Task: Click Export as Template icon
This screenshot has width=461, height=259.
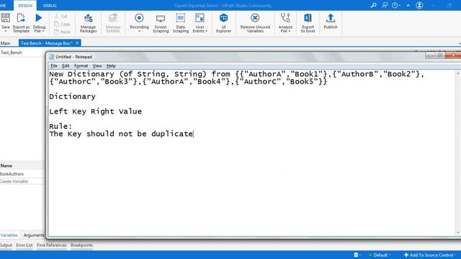Action: pos(21,18)
